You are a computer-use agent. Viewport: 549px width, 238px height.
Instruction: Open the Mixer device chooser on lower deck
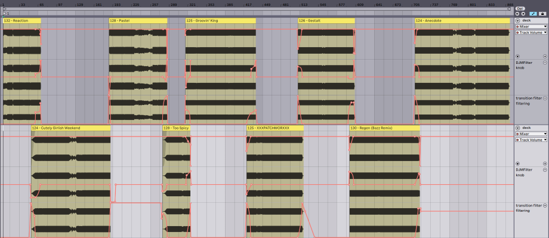531,134
